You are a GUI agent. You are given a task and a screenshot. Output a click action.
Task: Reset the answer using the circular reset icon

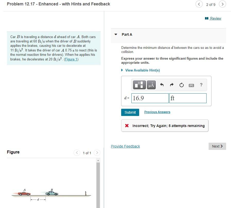[181, 85]
